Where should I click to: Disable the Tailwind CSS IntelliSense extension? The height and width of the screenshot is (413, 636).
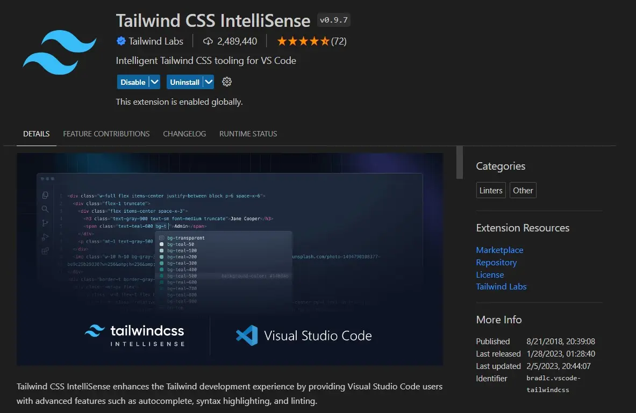133,82
